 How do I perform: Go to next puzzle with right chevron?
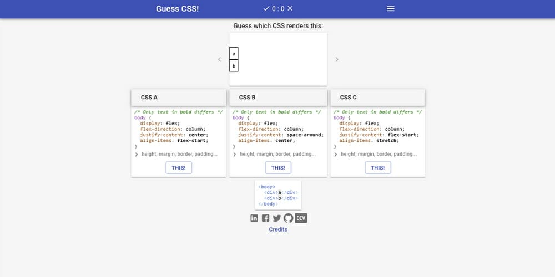pos(337,59)
